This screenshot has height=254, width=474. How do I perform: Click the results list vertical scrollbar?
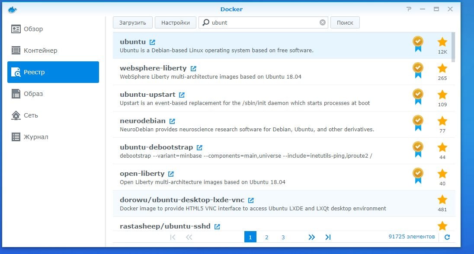[453, 47]
